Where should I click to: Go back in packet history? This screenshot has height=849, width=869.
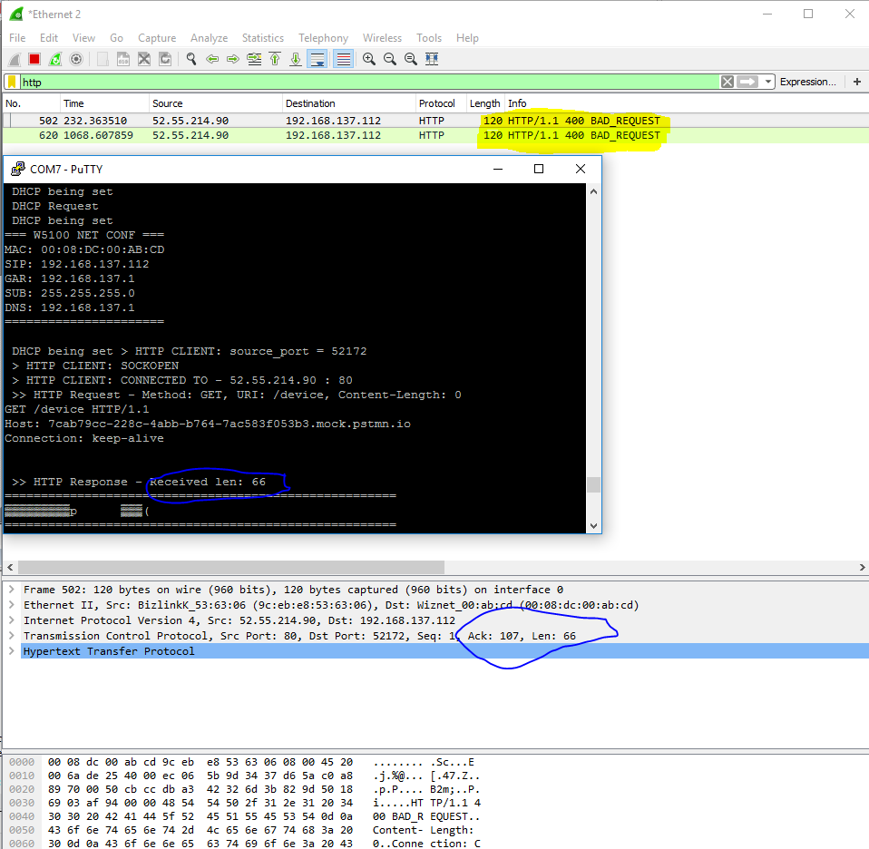click(x=212, y=59)
